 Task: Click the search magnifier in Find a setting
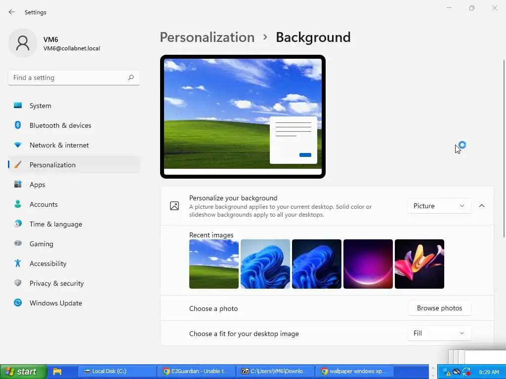[x=130, y=77]
